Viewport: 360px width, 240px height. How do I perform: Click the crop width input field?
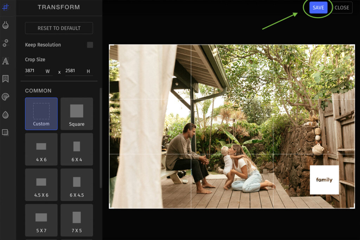(x=35, y=71)
